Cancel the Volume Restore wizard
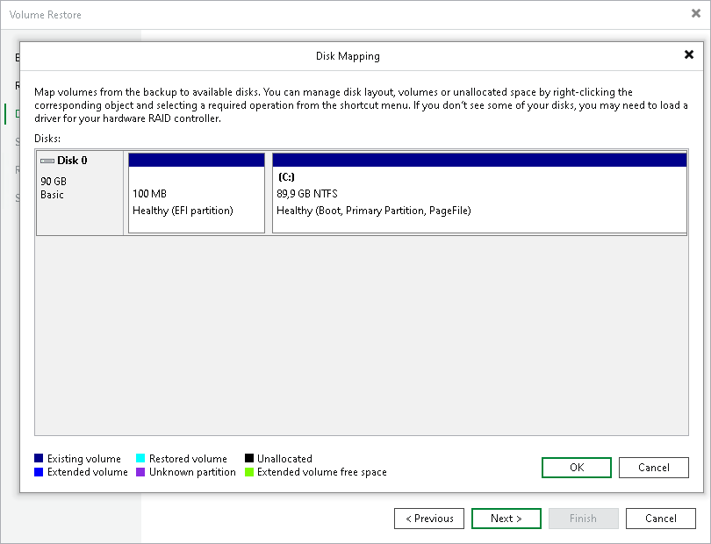Screen dimensions: 711x544 pos(660,518)
